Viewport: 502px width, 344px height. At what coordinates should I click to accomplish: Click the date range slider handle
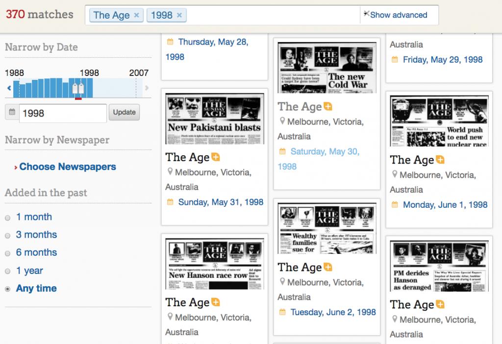pos(78,89)
